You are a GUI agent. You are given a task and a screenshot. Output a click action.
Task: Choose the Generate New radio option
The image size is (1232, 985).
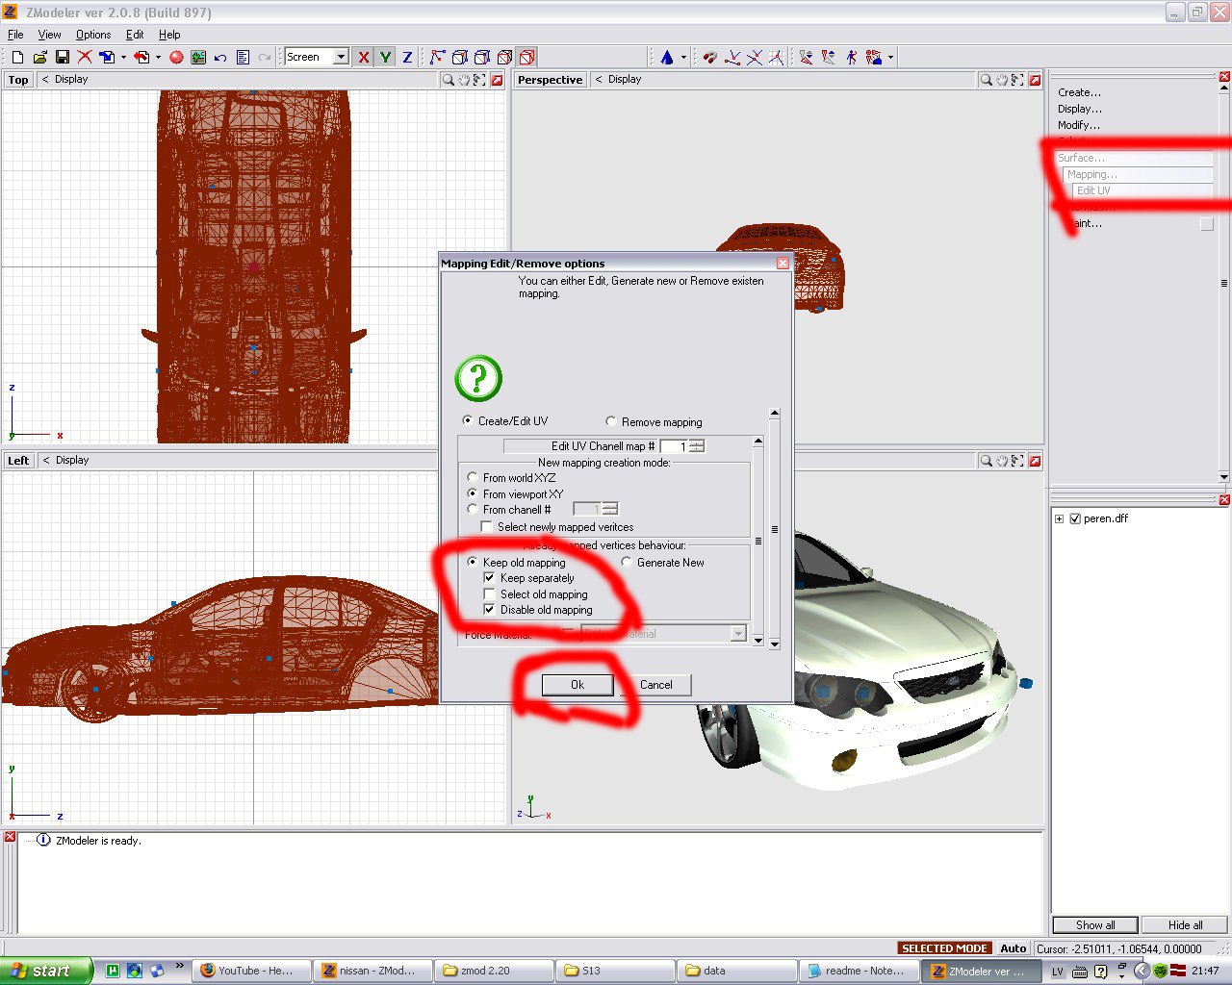[x=627, y=562]
